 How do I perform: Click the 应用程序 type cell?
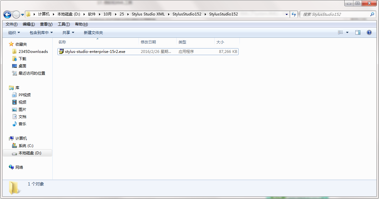click(186, 51)
